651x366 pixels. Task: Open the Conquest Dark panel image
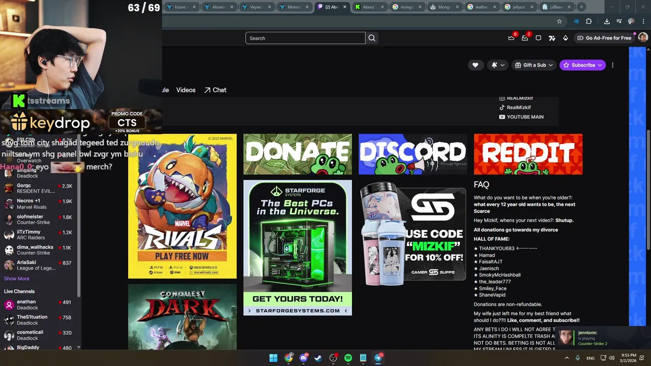click(182, 317)
